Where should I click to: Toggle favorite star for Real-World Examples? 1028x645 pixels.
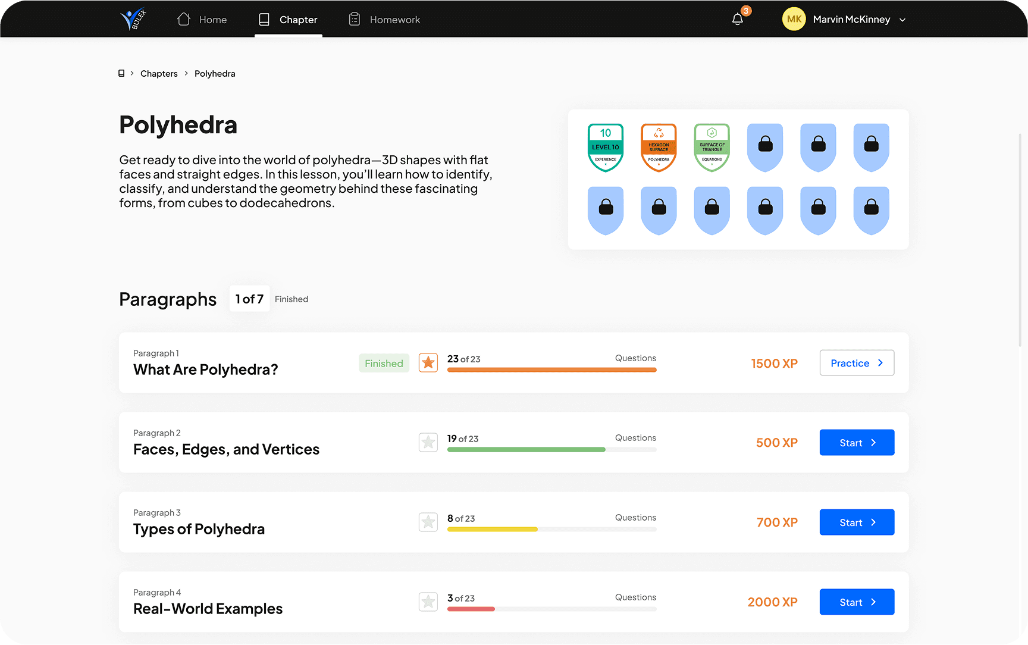(x=428, y=602)
